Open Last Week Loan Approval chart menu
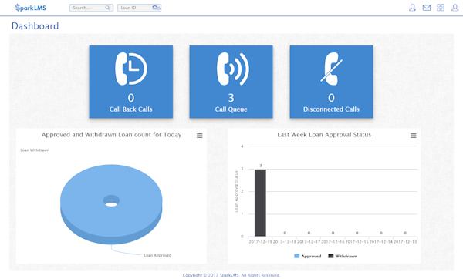The width and height of the screenshot is (463, 279). (414, 136)
